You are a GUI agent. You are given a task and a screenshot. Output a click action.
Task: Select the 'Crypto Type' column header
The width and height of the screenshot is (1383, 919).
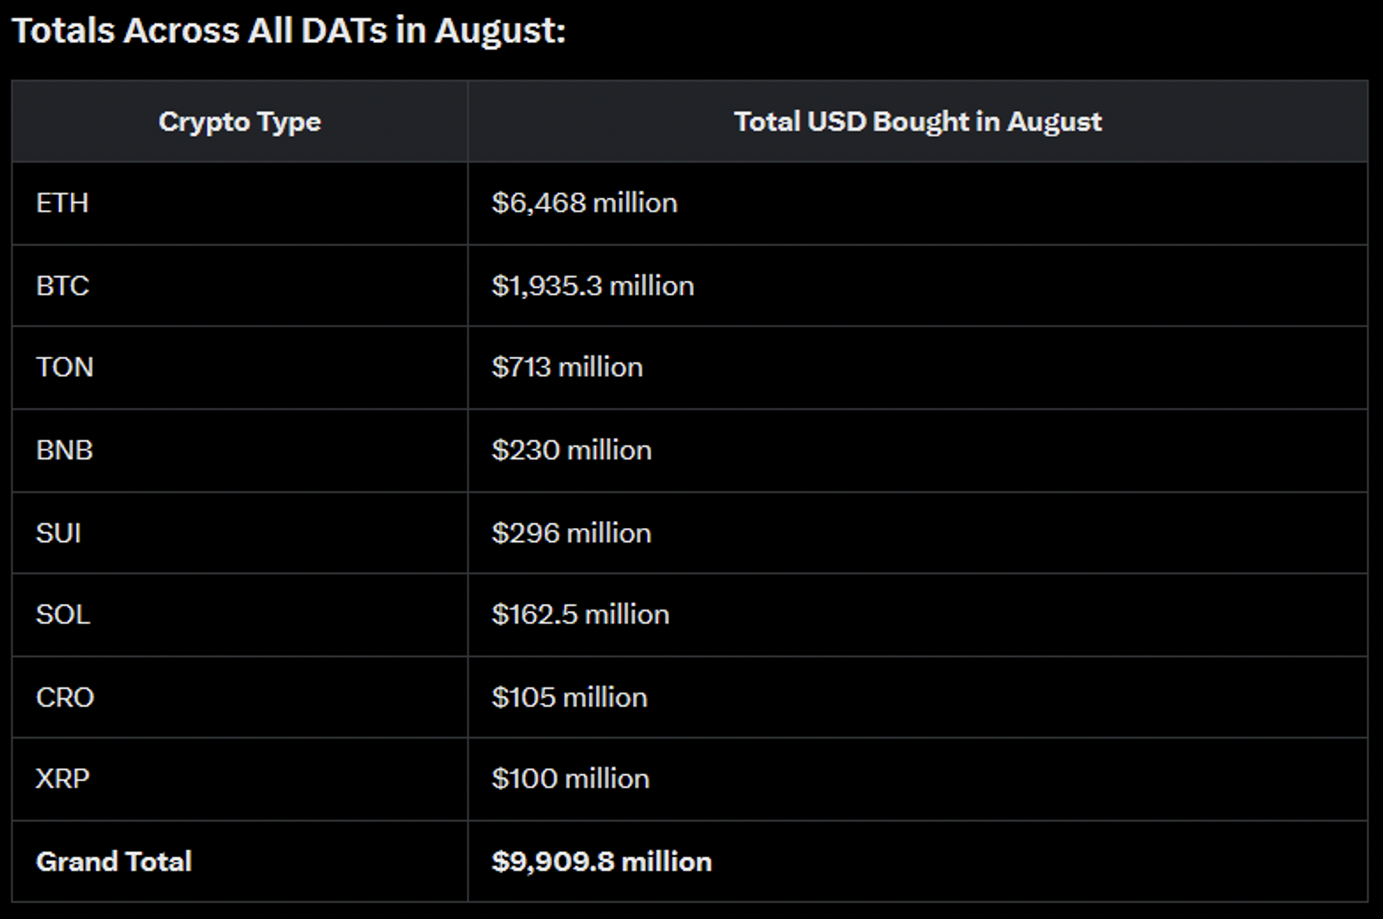pos(240,122)
